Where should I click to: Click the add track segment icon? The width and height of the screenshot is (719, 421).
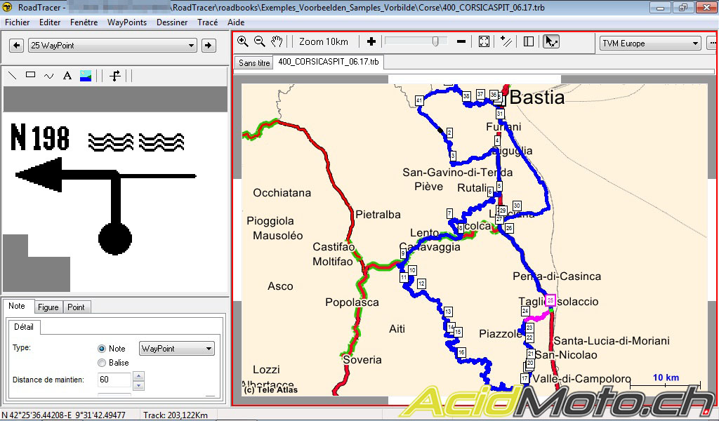tap(506, 41)
